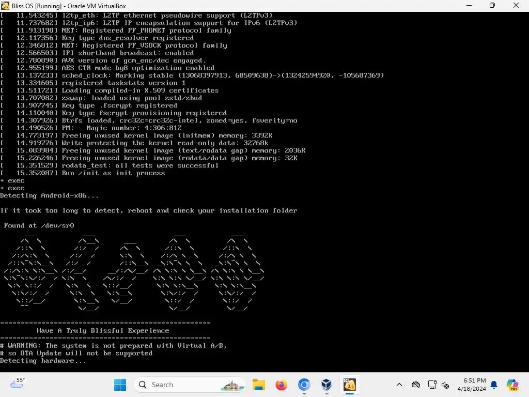Screen dimensions: 529x397
Task: Click the 'NET: Registered PF_VSOCK protocol family' line
Action: pos(114,45)
